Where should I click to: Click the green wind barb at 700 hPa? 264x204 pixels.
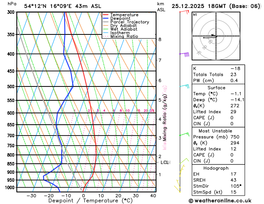pos(184,134)
